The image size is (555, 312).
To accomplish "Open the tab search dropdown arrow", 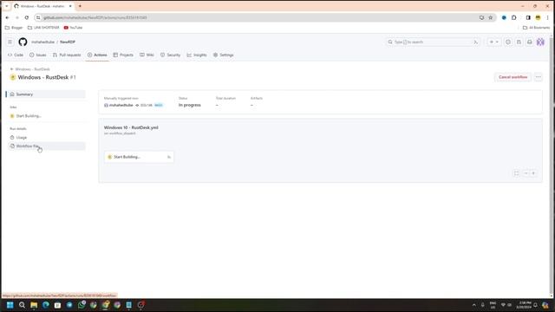I will [x=6, y=6].
